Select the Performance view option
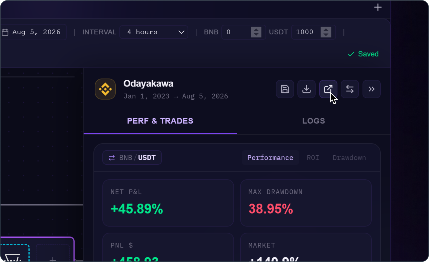The width and height of the screenshot is (429, 262). [x=270, y=158]
